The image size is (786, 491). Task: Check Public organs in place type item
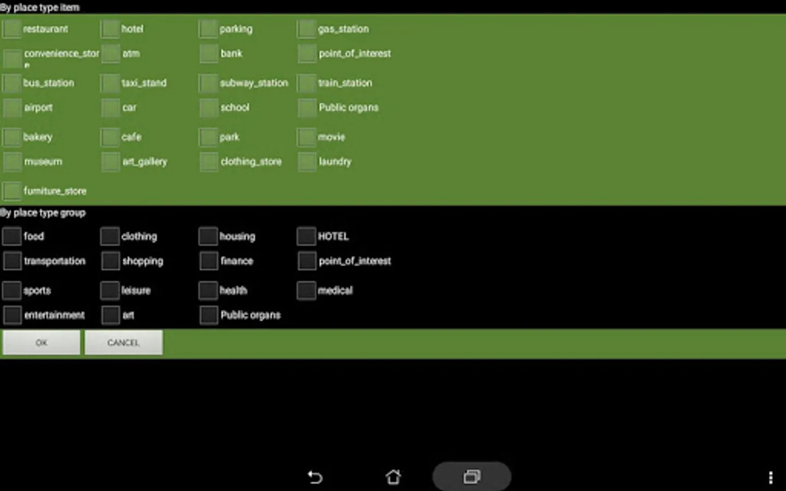tap(307, 107)
